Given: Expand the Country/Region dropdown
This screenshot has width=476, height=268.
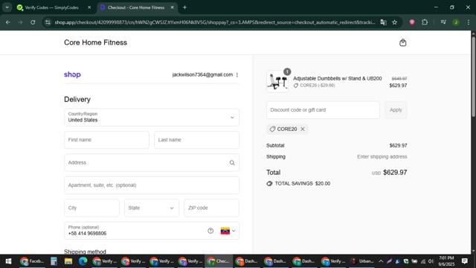Looking at the screenshot, I should point(152,118).
